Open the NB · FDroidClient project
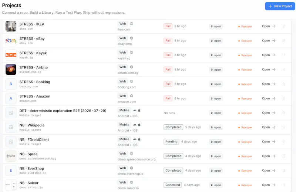 pyautogui.click(x=269, y=142)
